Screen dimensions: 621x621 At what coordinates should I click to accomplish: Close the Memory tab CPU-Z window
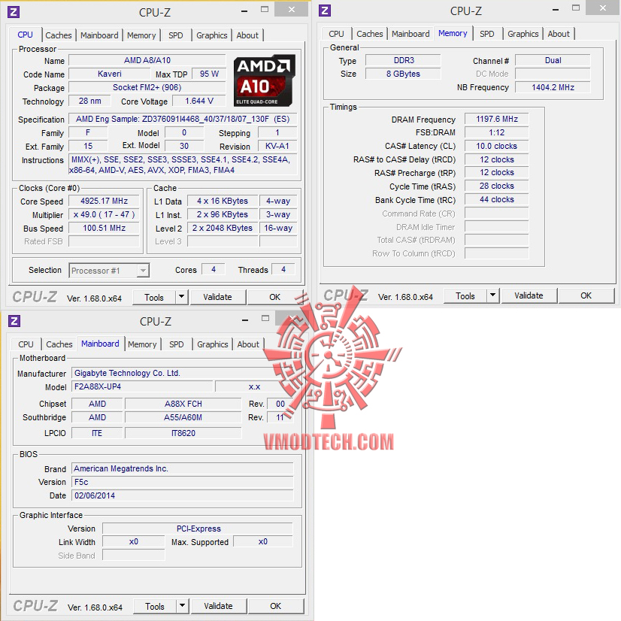[x=603, y=8]
